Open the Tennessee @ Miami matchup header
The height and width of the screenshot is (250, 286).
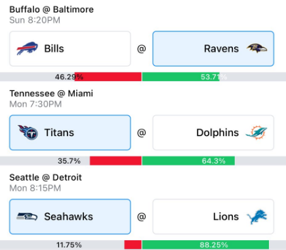(51, 94)
